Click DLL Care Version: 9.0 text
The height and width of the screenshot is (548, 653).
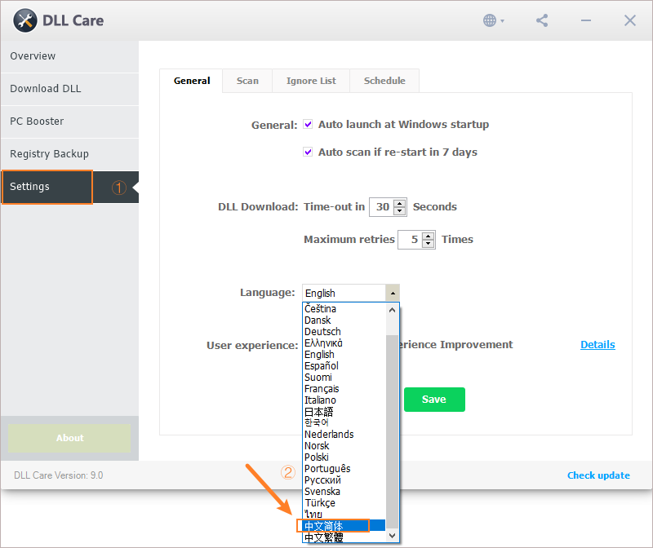(58, 475)
